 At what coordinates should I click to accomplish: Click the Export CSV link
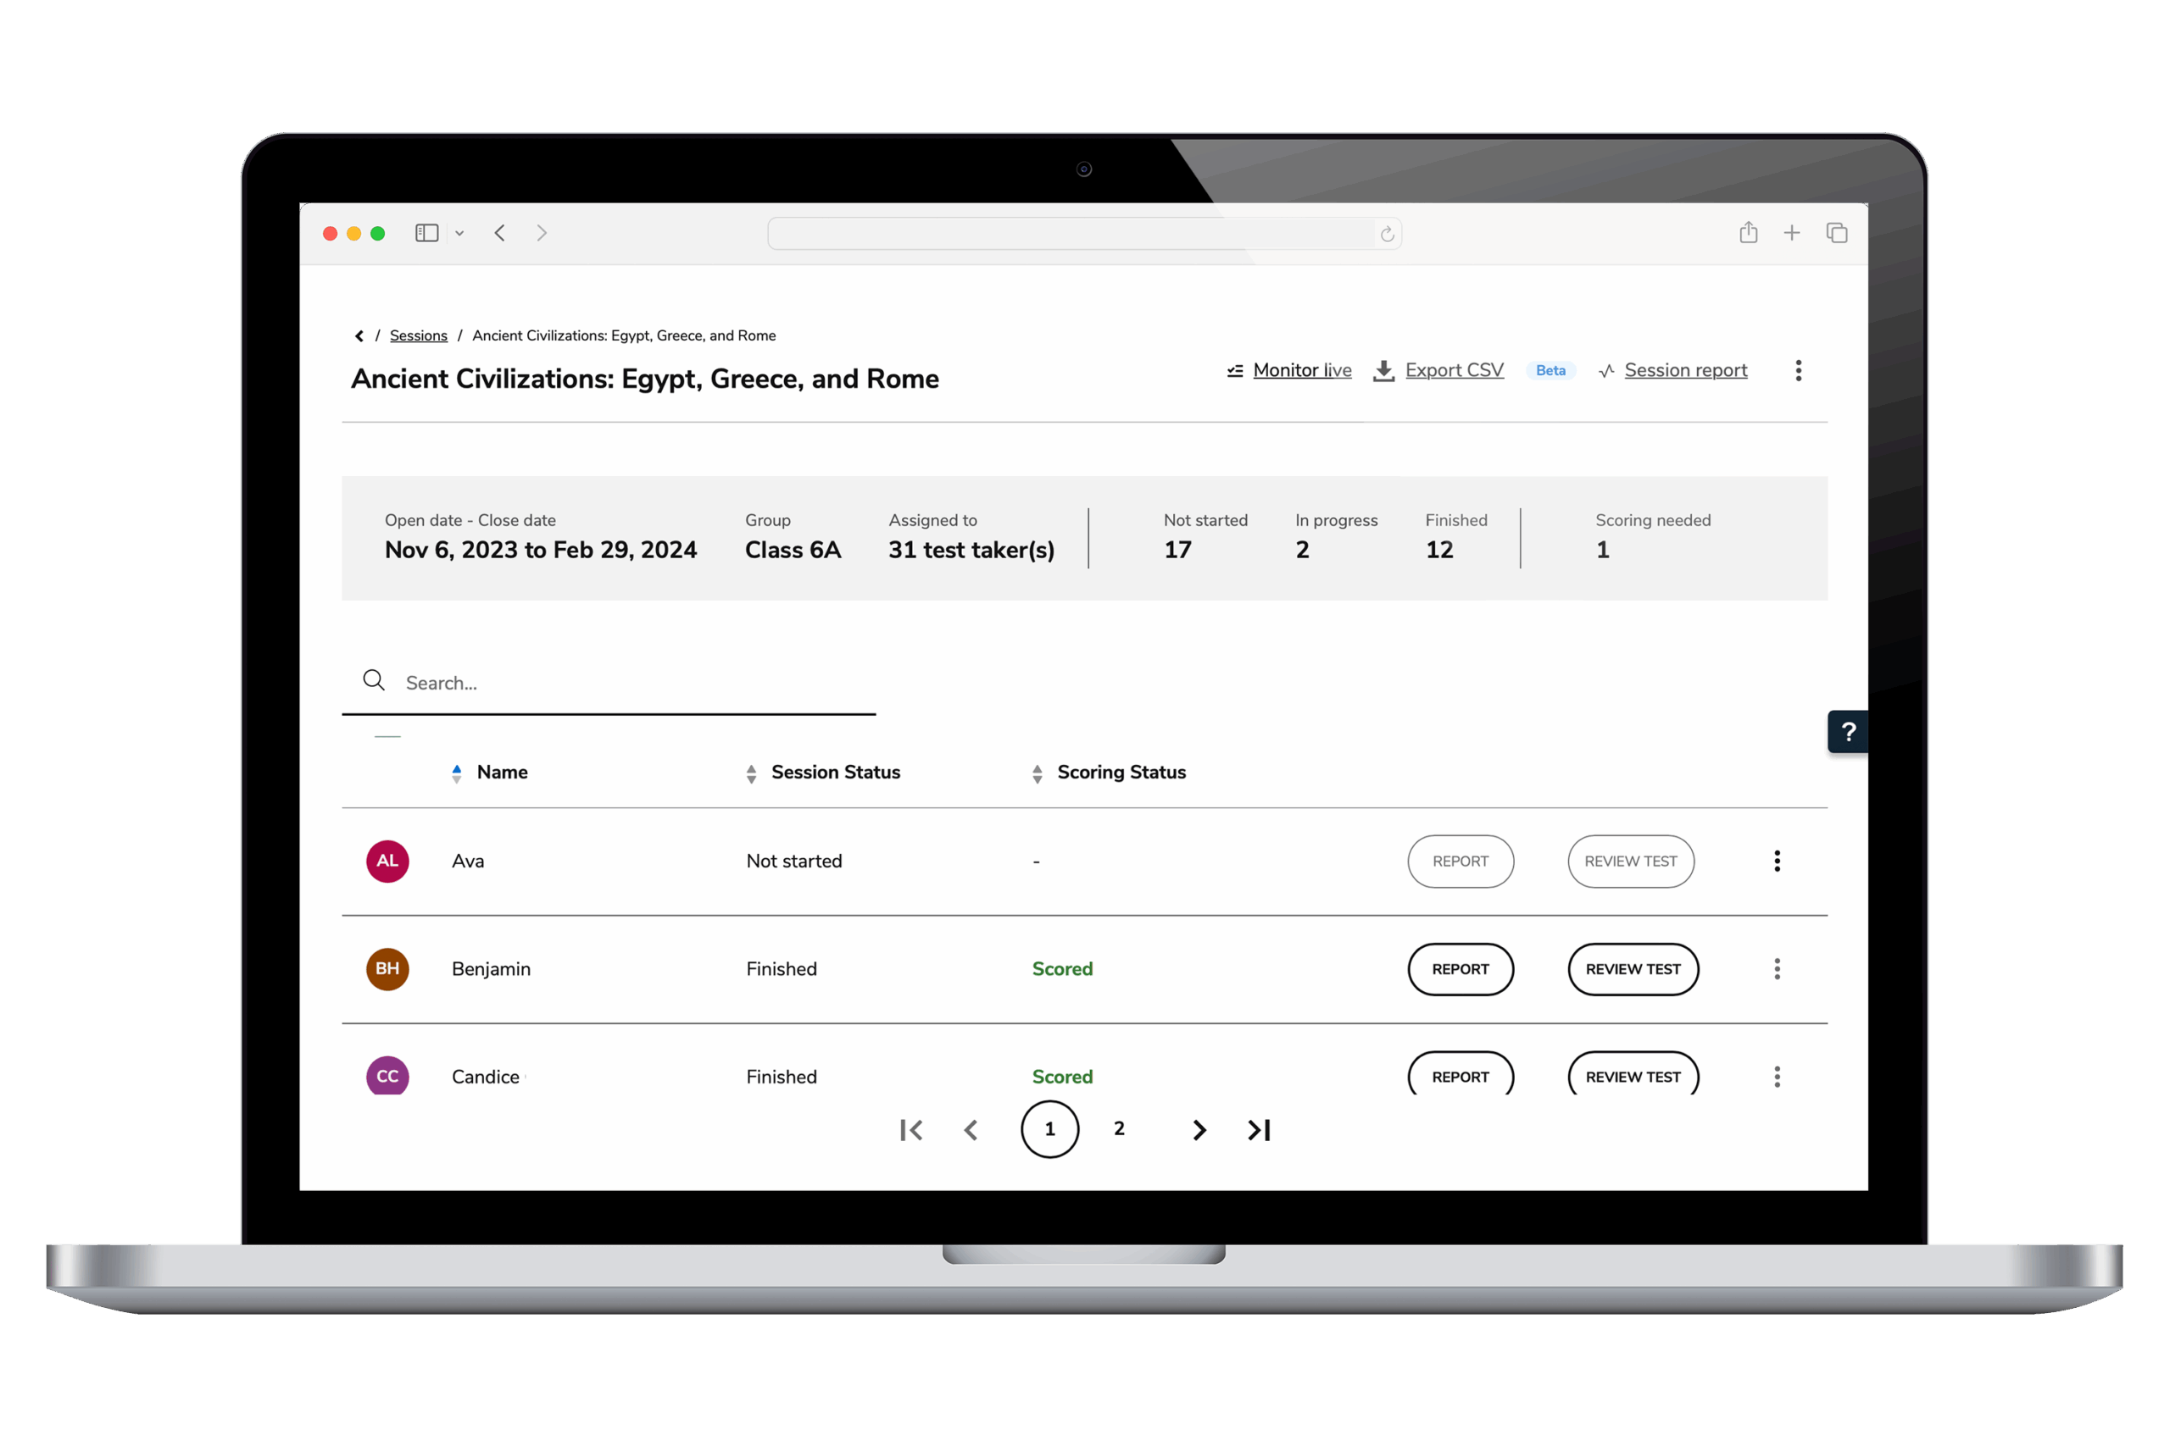1453,371
